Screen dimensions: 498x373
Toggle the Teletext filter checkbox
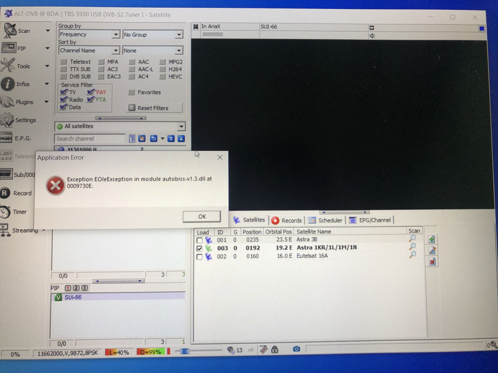64,62
